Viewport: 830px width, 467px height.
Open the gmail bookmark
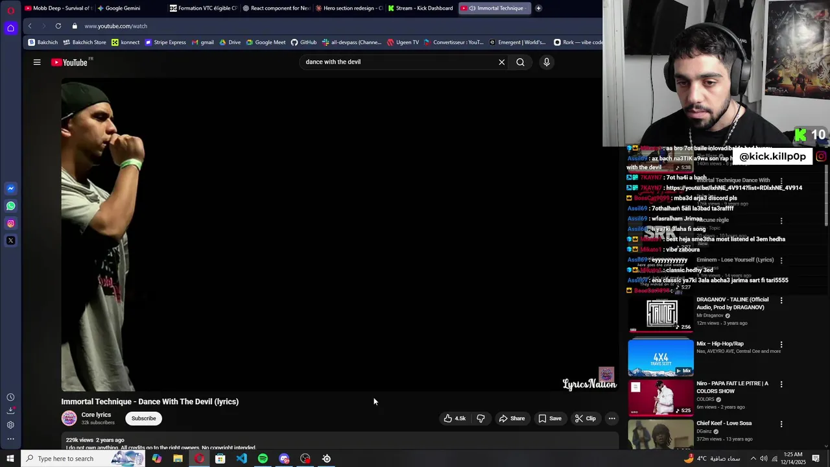pos(203,42)
